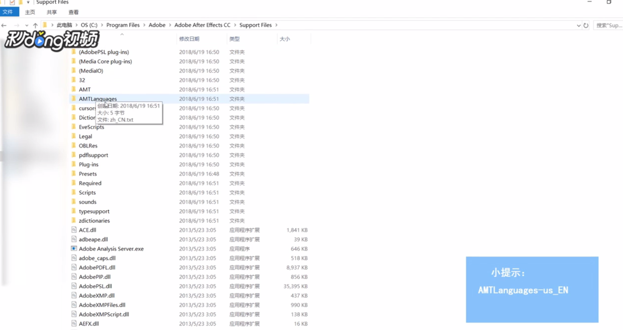Open address bar history dropdown
Viewport: 623px width, 330px height.
tap(579, 25)
